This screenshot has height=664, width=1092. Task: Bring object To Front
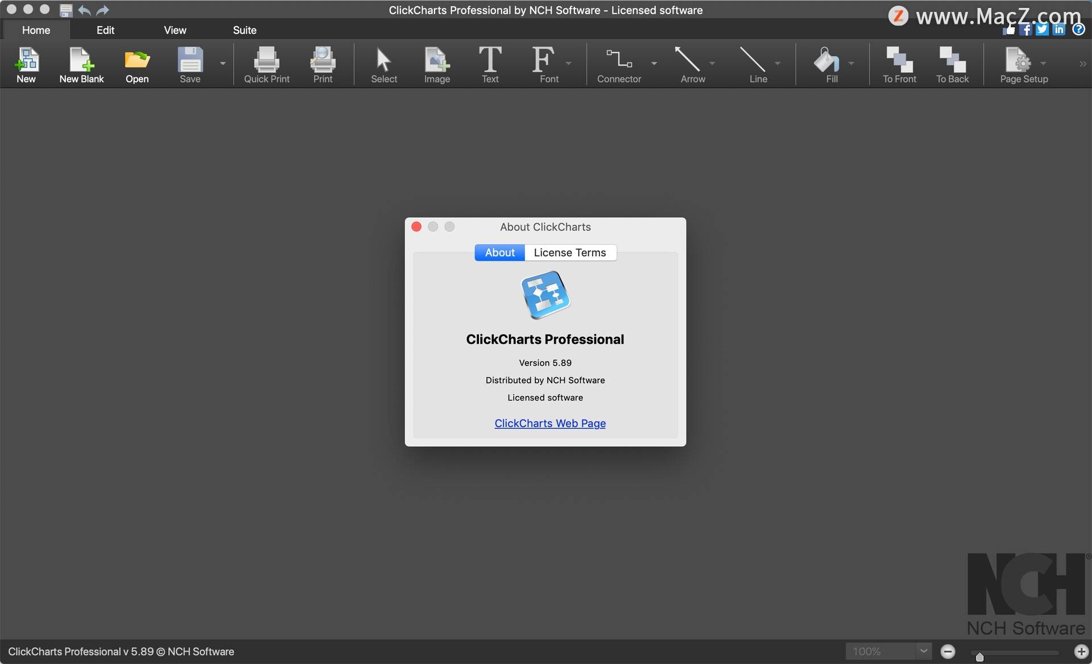(899, 64)
